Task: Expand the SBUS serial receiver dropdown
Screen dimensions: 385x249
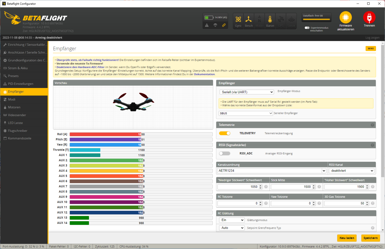Action: click(246, 113)
